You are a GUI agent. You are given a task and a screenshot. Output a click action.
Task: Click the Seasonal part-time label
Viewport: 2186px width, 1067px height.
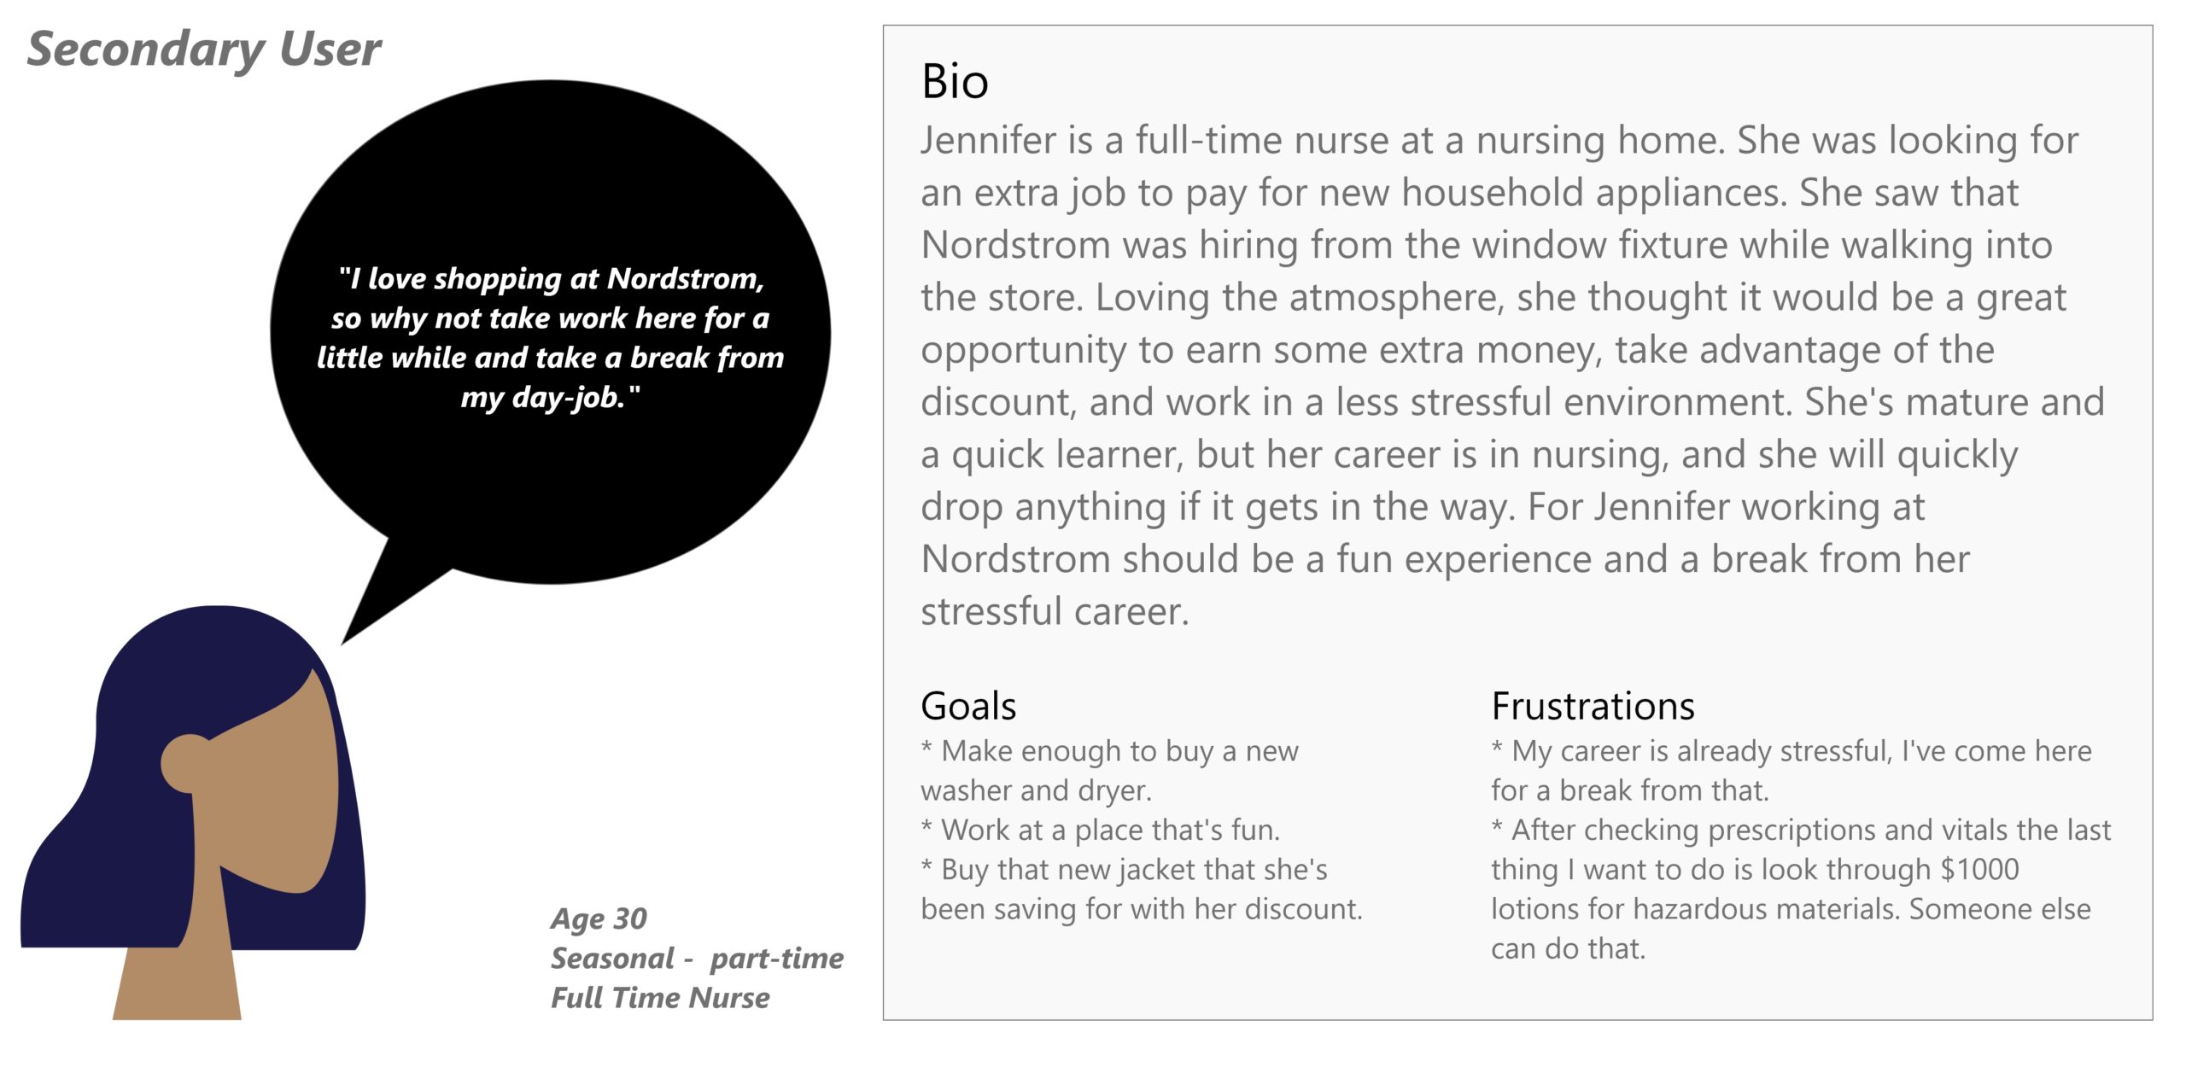pyautogui.click(x=697, y=959)
